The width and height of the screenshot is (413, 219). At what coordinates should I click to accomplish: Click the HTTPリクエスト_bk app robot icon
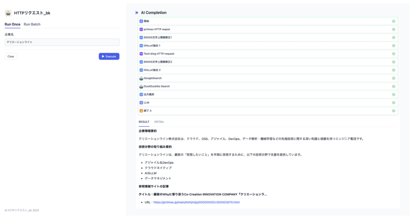pos(8,13)
